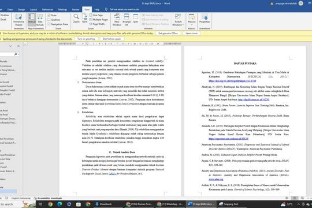Click the Macros button icon
Image resolution: width=312 pixels, height=208 pixels.
(192, 17)
